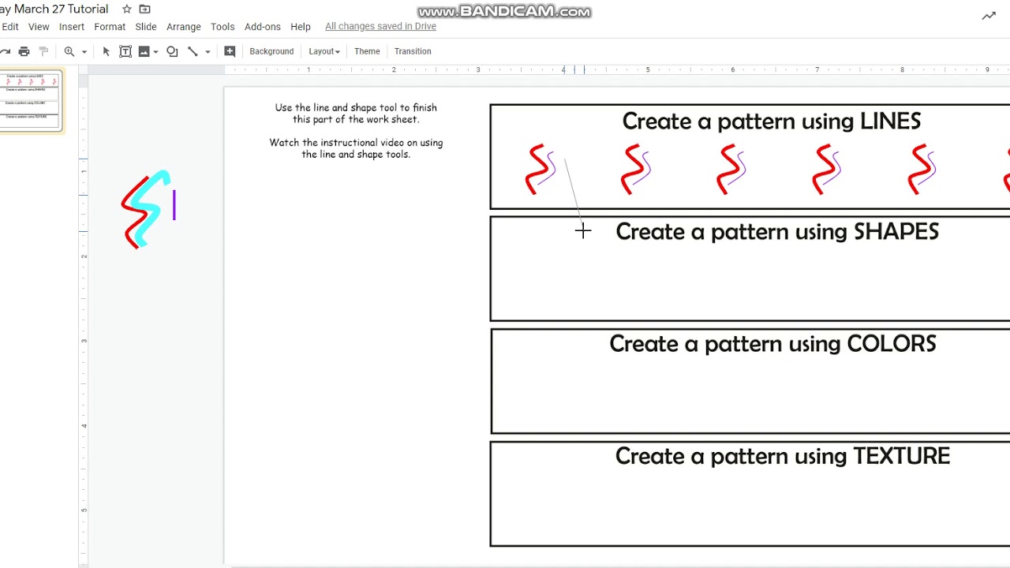Screen dimensions: 1010x568
Task: Select the short purple vertical line off-slide
Action: (174, 205)
